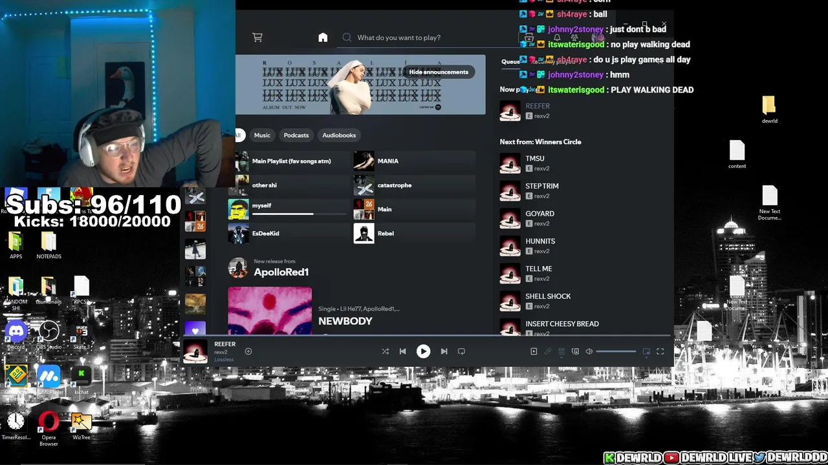
Task: Open the Main playlist card with 26 cover
Action: click(414, 209)
